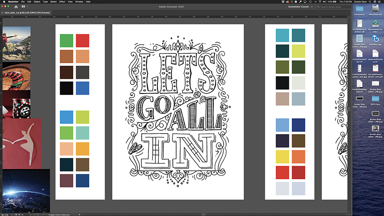Open the Dropbox menu bar icon

click(x=283, y=1)
